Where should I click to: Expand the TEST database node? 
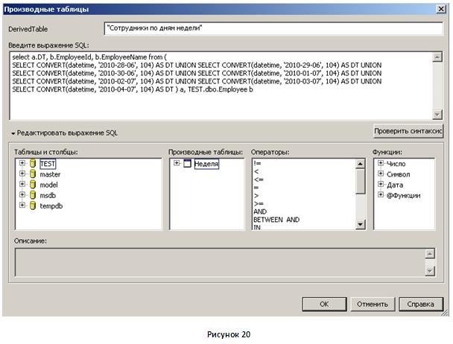click(x=22, y=163)
